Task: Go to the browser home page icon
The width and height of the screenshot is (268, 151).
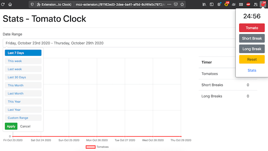Action: tap(10, 4)
